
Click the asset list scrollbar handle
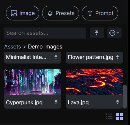point(125,97)
